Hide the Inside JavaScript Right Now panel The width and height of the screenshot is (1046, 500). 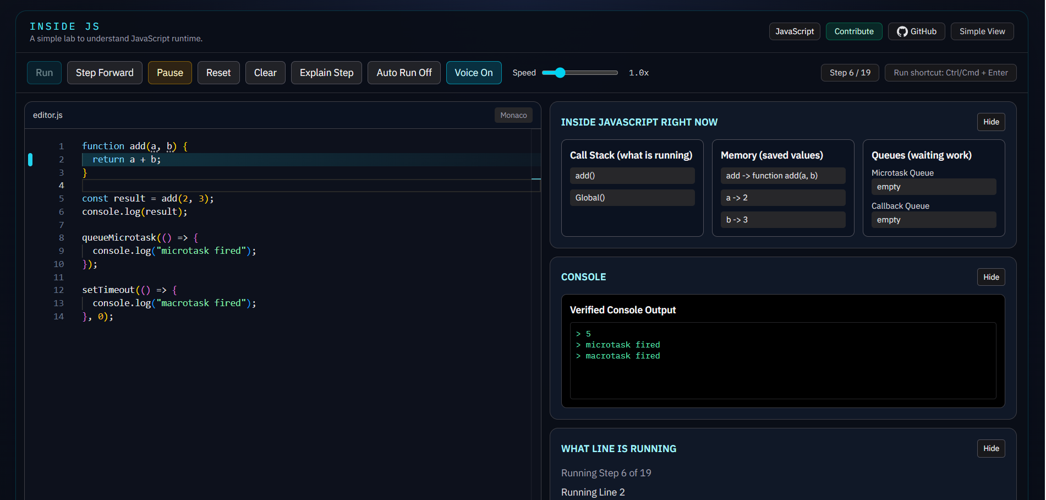click(x=990, y=122)
